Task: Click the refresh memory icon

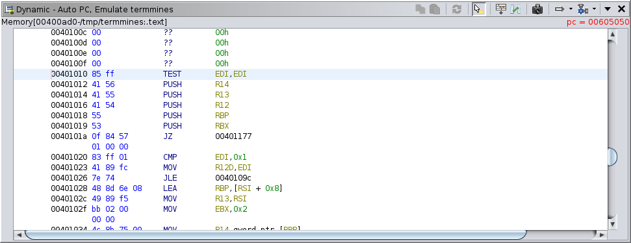Action: (x=456, y=9)
